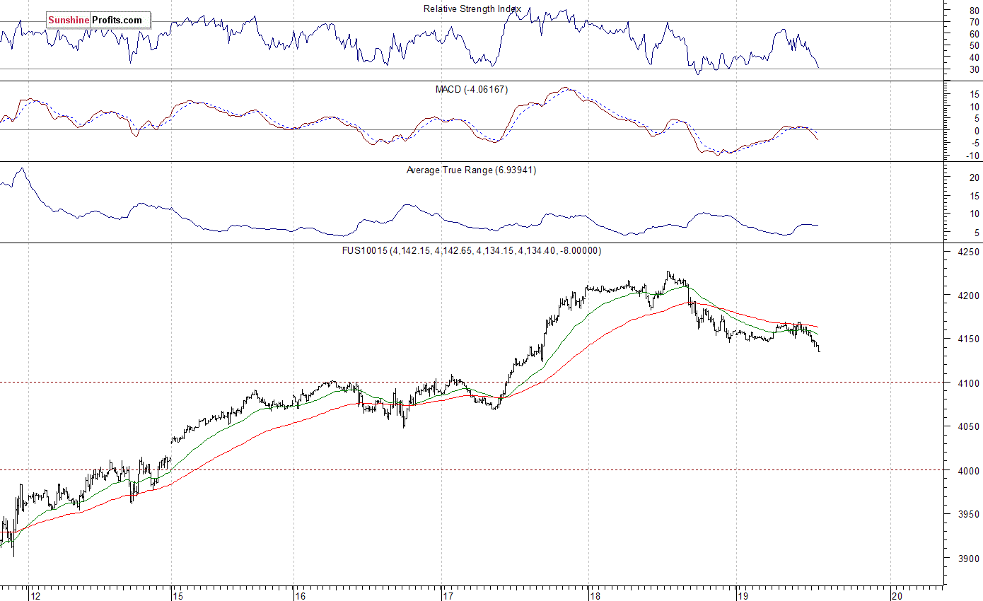The image size is (983, 601).
Task: Click the 4100 price axis label
Action: pos(968,383)
